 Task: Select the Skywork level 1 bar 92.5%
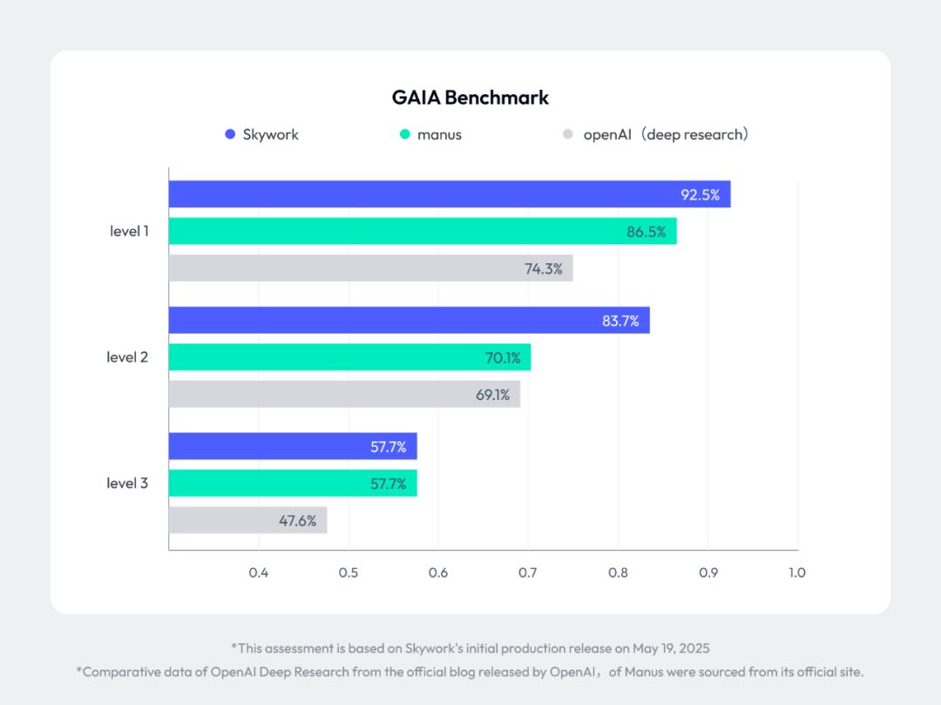[x=449, y=194]
